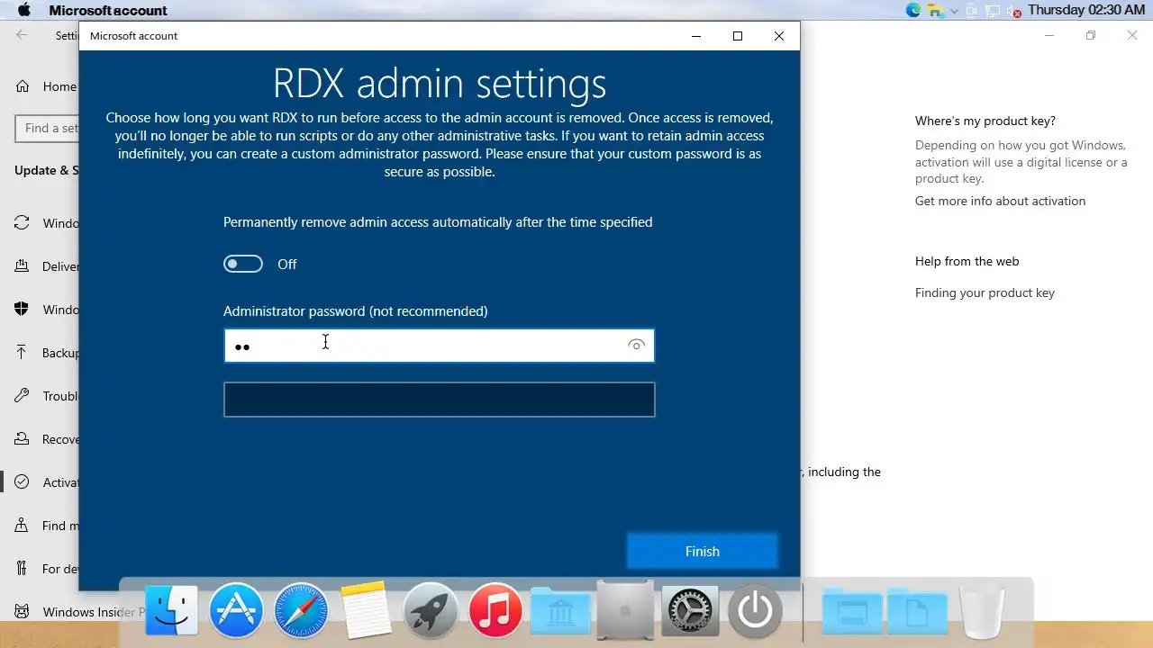Minimize the Microsoft account dialog
Image resolution: width=1153 pixels, height=648 pixels.
[696, 36]
